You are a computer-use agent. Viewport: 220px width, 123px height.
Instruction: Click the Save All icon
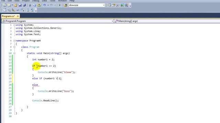(24, 5)
